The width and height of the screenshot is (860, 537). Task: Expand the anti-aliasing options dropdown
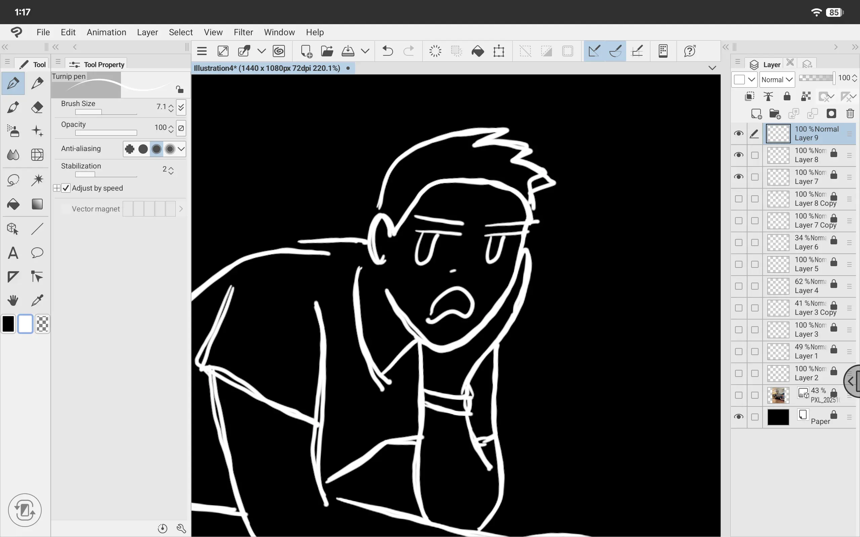181,149
